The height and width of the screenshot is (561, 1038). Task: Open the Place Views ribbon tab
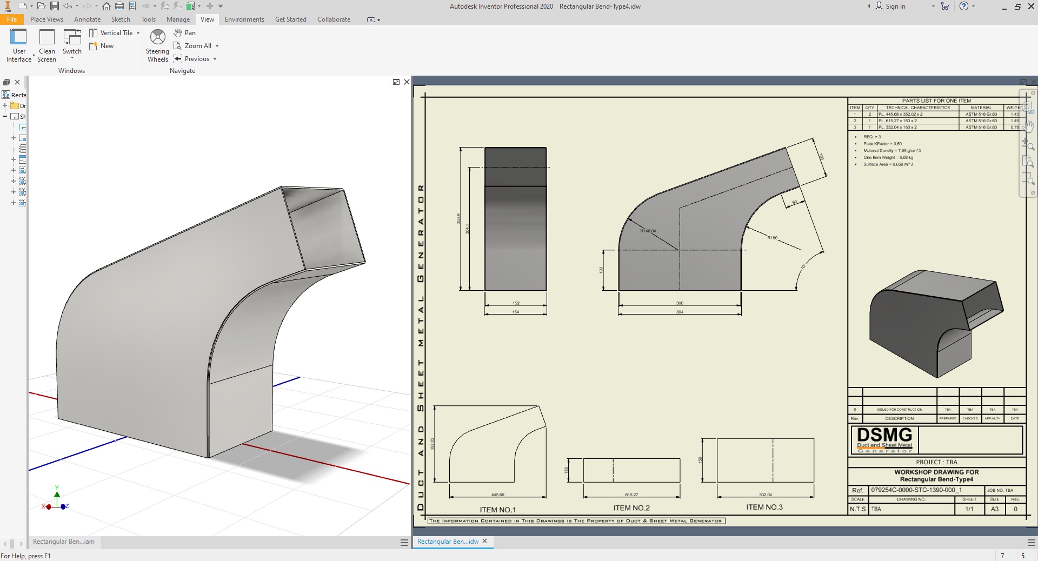(x=46, y=19)
